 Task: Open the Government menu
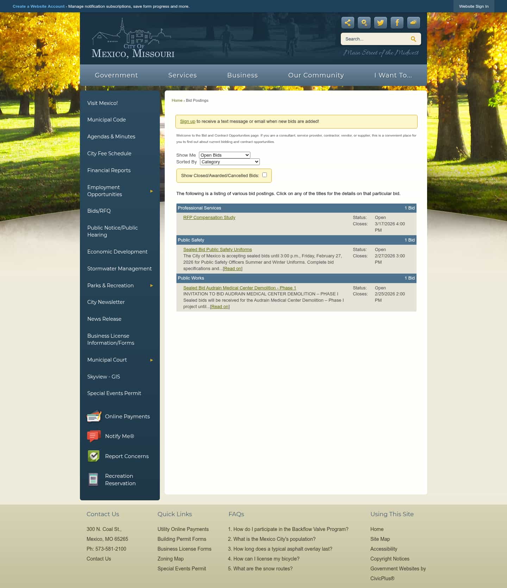click(x=116, y=75)
